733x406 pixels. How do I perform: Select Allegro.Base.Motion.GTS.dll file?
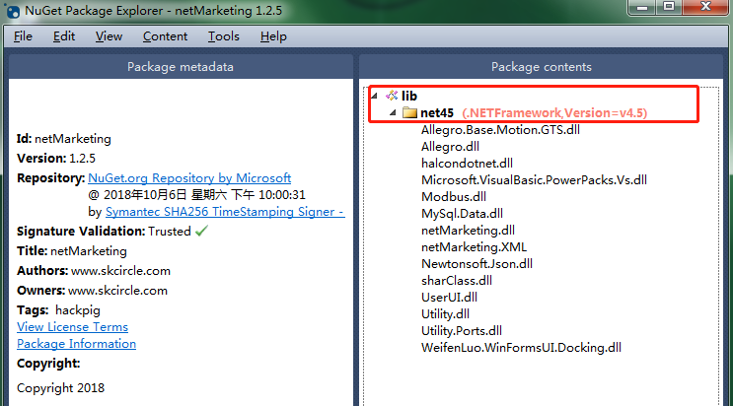[500, 130]
